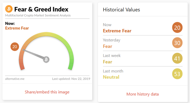The image size is (190, 103).
Task: Click the Bitcoin icon at needle pivot
Action: point(46,59)
